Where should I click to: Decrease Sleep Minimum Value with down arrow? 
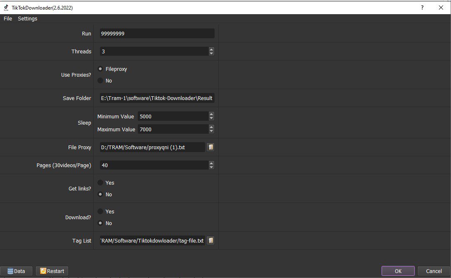(211, 118)
